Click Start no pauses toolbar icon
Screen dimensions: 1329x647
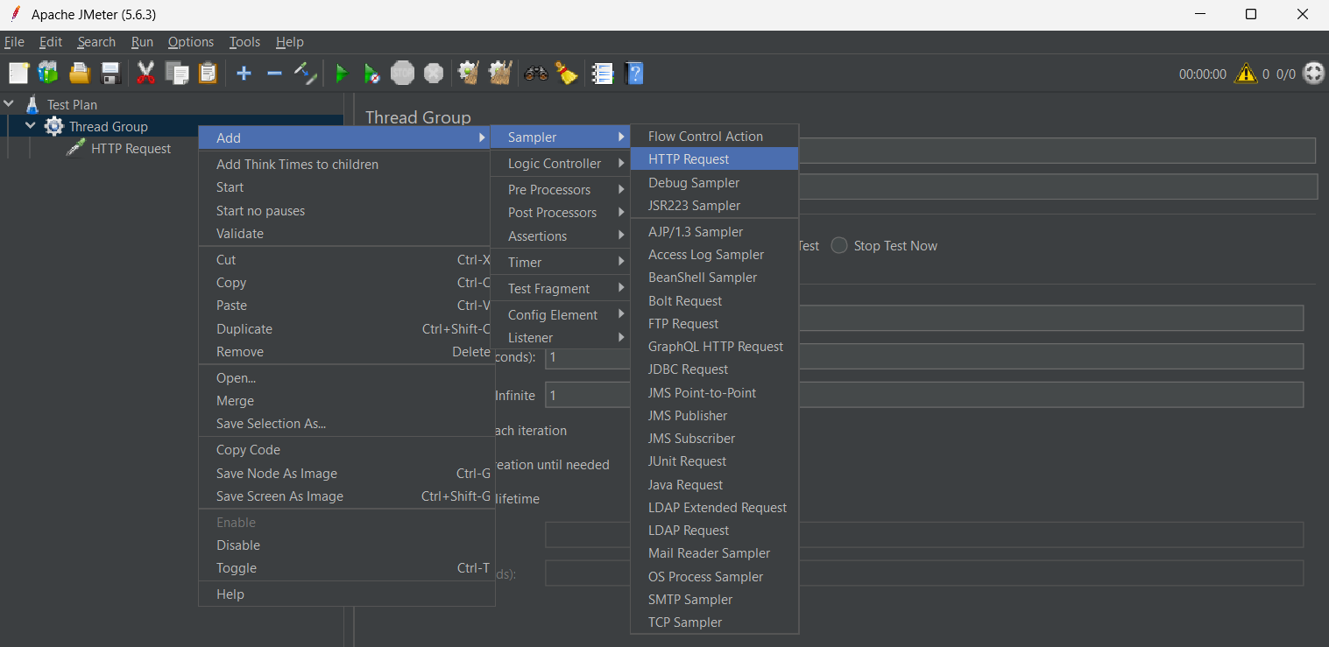(371, 74)
